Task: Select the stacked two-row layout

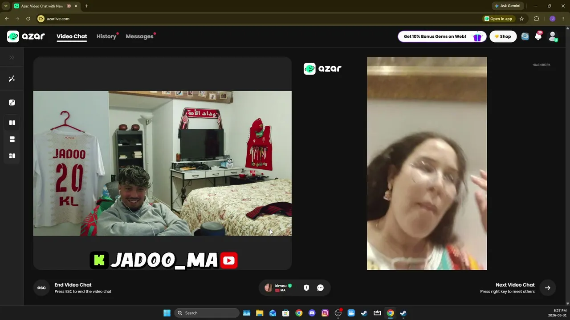Action: click(12, 140)
